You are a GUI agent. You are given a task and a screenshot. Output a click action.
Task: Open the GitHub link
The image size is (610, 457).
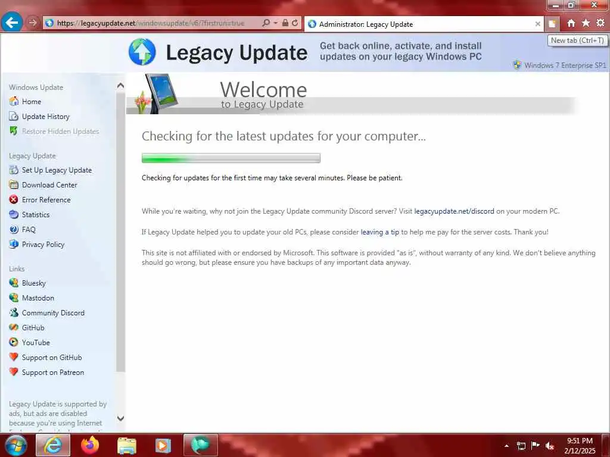click(x=33, y=328)
